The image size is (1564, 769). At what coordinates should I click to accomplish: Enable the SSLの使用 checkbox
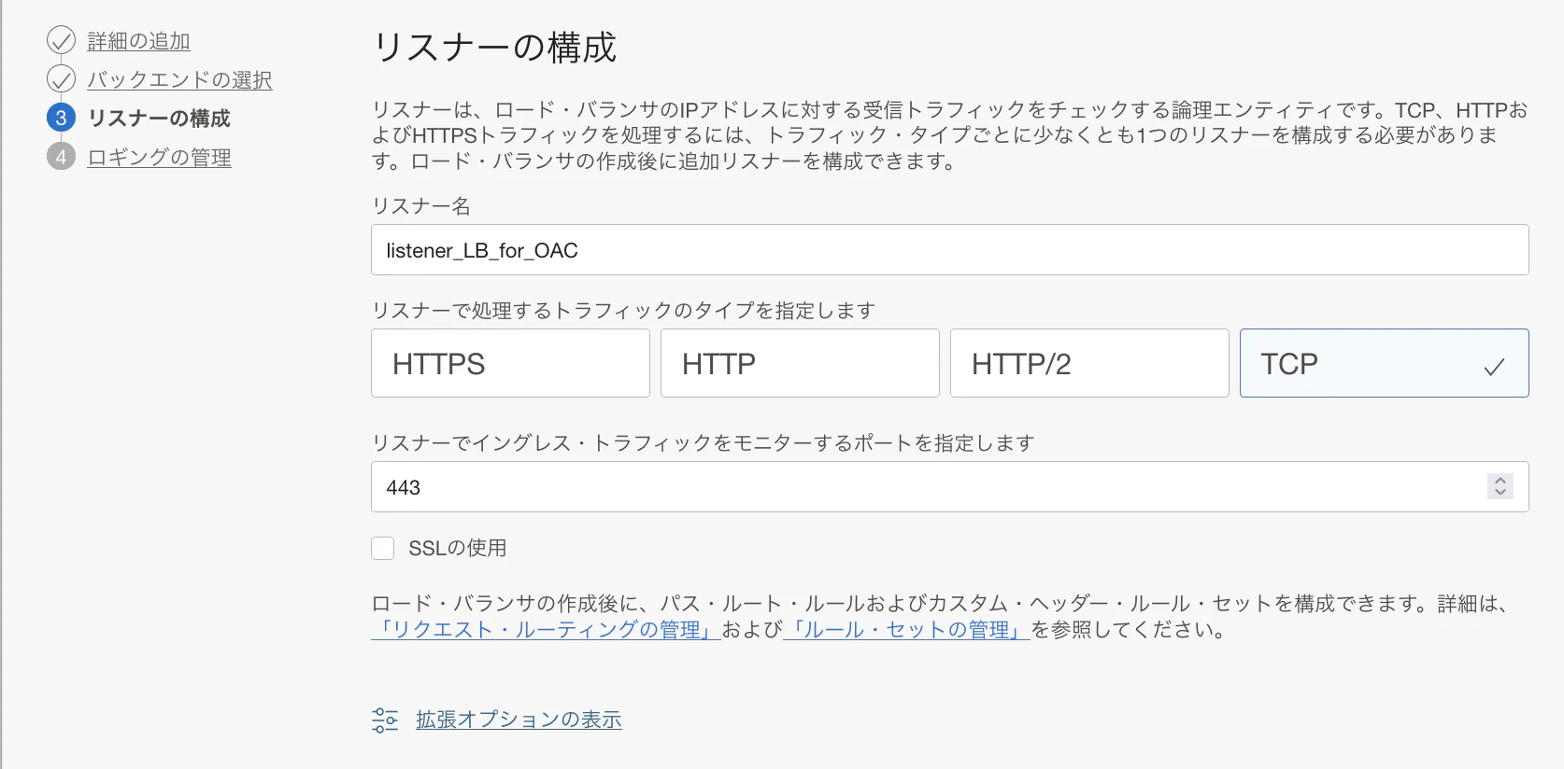(x=383, y=548)
